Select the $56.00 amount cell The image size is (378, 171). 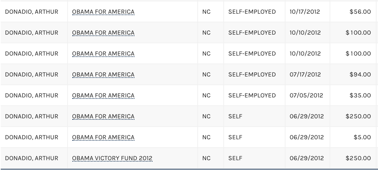click(360, 12)
